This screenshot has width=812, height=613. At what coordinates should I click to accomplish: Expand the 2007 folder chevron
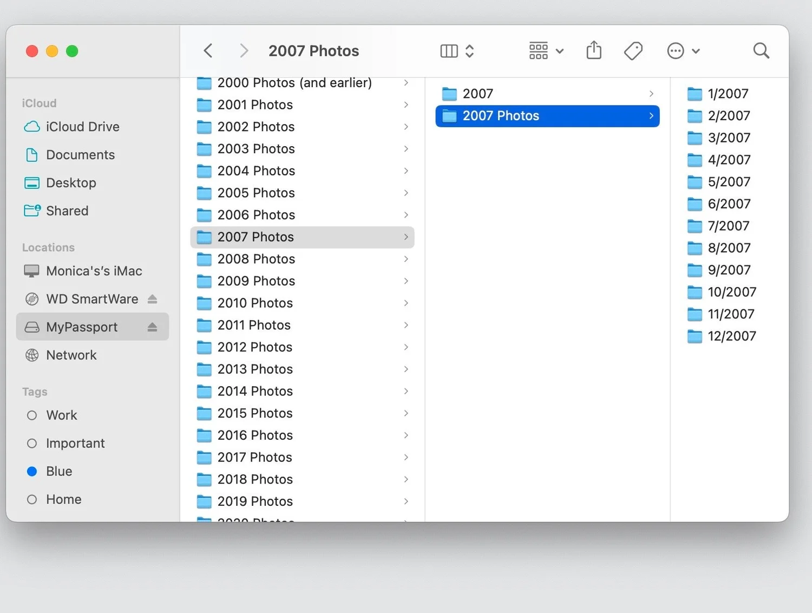tap(651, 93)
